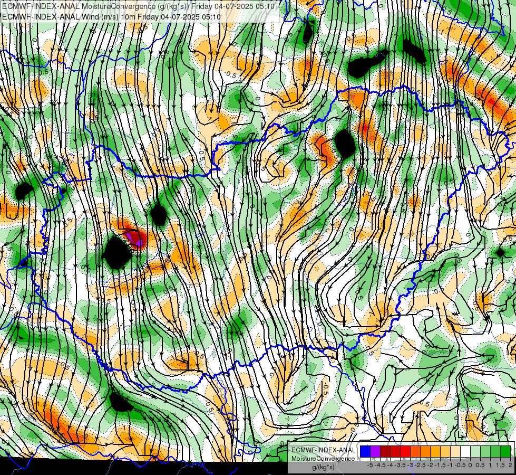
Task: Click the legend swatch between -2 and -1.5
Action: point(435,451)
